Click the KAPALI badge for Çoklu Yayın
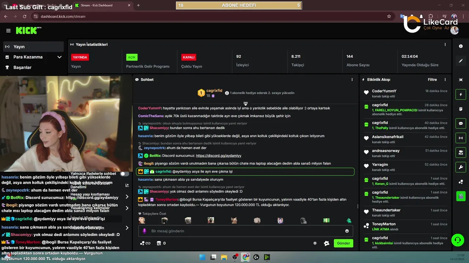This screenshot has height=263, width=469. tap(189, 57)
